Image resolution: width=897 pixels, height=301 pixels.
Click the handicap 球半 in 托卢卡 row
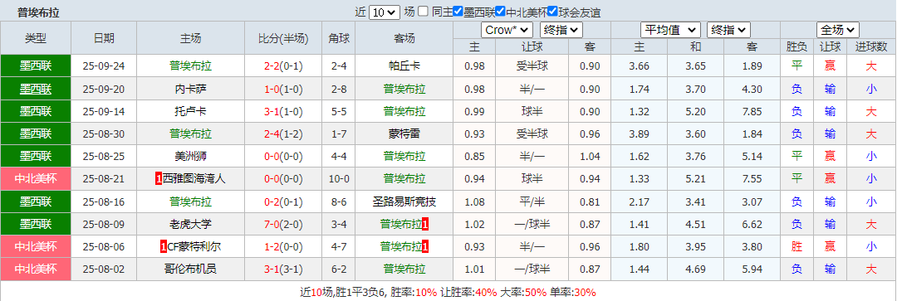pyautogui.click(x=532, y=111)
